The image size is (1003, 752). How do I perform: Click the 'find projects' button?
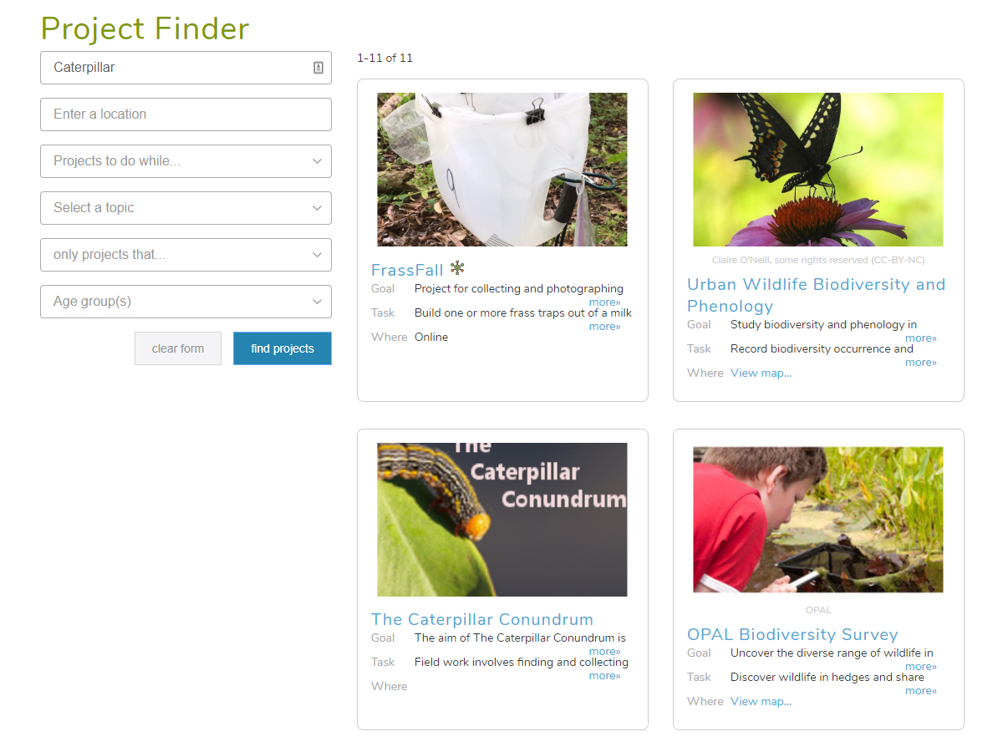pyautogui.click(x=283, y=348)
